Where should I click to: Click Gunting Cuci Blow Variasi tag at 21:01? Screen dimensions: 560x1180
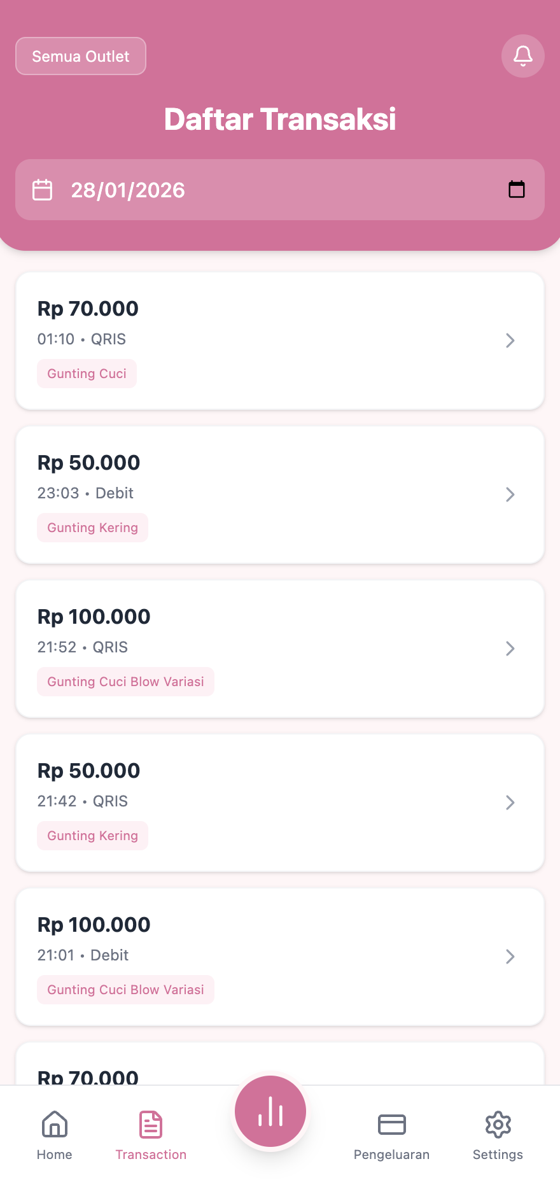(x=125, y=990)
